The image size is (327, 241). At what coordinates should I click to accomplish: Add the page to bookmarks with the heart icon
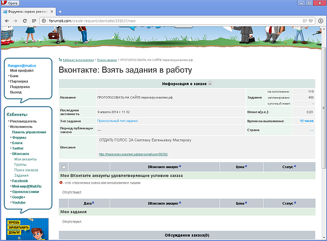click(x=311, y=21)
